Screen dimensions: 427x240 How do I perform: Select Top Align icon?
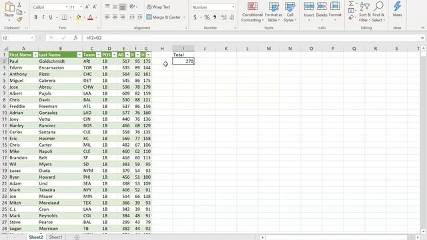click(107, 7)
